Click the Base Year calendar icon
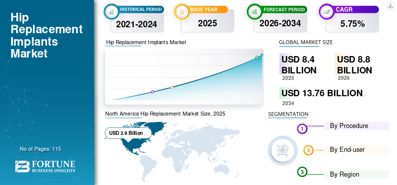Image resolution: width=397 pixels, height=185 pixels. pos(182,11)
